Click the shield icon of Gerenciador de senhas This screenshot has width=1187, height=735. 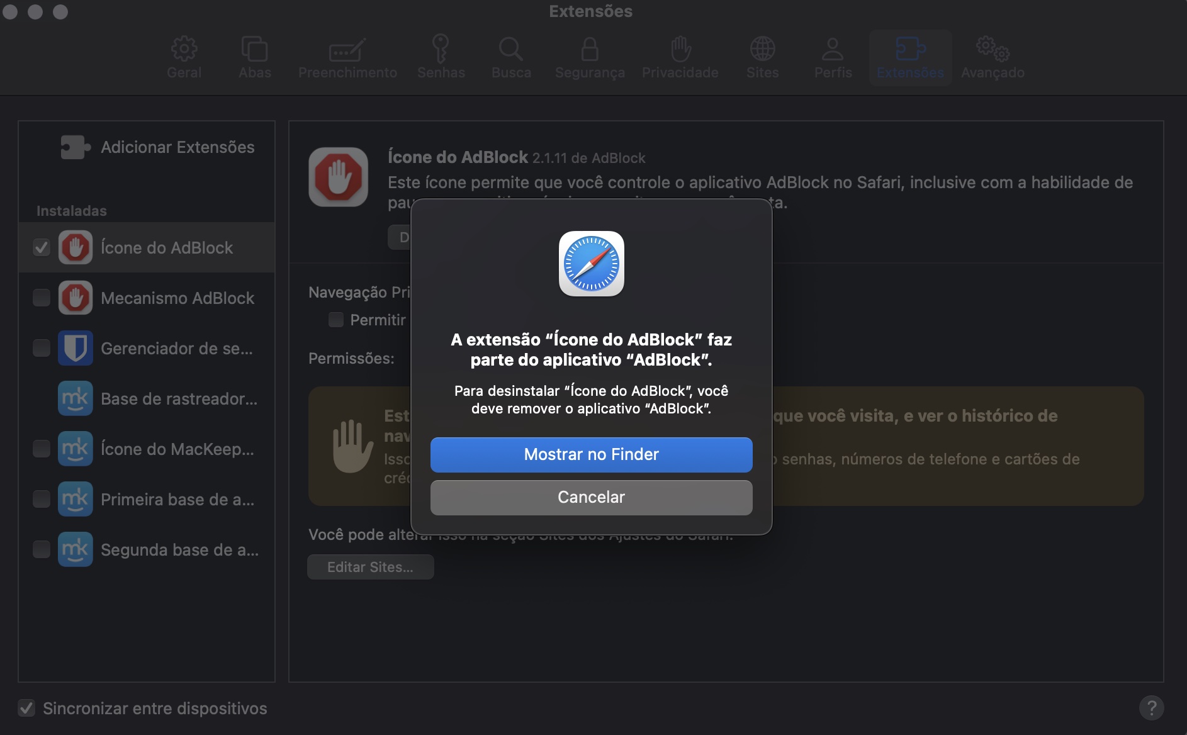[x=76, y=348]
